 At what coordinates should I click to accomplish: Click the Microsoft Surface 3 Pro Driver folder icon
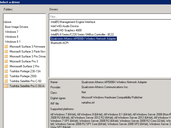click(x=6, y=56)
